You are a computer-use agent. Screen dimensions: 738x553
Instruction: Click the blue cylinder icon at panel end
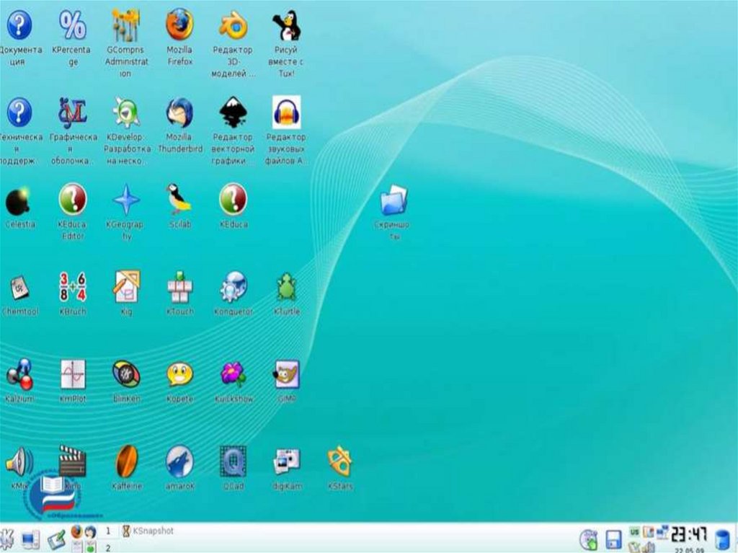click(x=722, y=540)
